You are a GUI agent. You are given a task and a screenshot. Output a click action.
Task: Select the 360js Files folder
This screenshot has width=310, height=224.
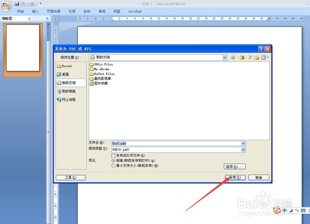point(101,64)
